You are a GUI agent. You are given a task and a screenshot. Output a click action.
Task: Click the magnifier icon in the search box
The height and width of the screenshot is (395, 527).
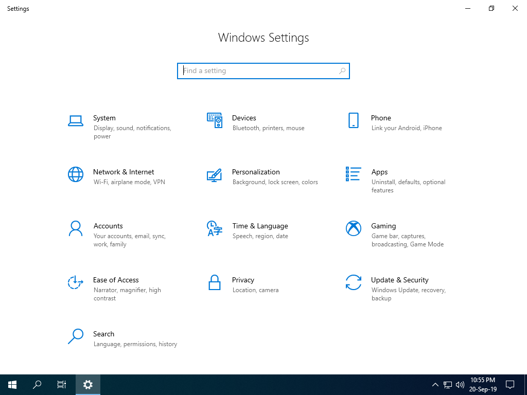(x=342, y=71)
